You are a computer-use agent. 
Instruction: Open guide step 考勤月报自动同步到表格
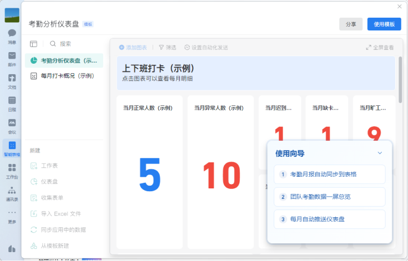tap(329, 174)
